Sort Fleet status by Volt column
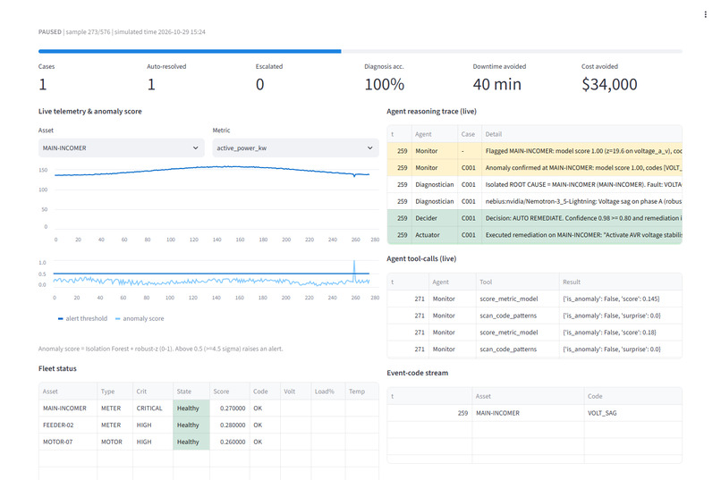This screenshot has height=480, width=721. click(x=296, y=392)
